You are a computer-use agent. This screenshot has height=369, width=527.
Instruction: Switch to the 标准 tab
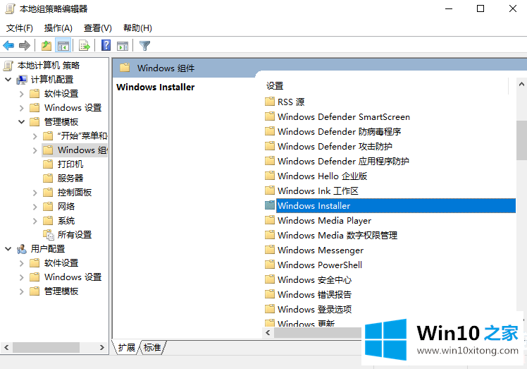coord(152,347)
